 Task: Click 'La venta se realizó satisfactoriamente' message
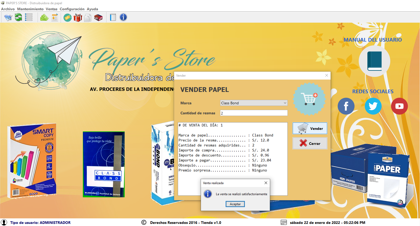[241, 194]
